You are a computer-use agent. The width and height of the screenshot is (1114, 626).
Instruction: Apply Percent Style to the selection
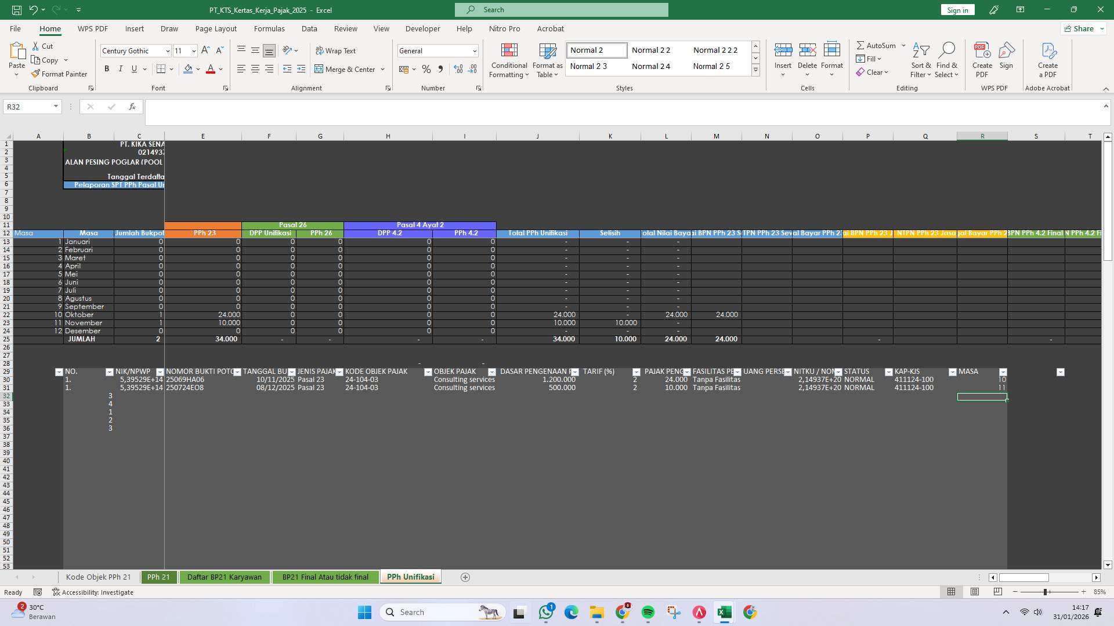(426, 69)
